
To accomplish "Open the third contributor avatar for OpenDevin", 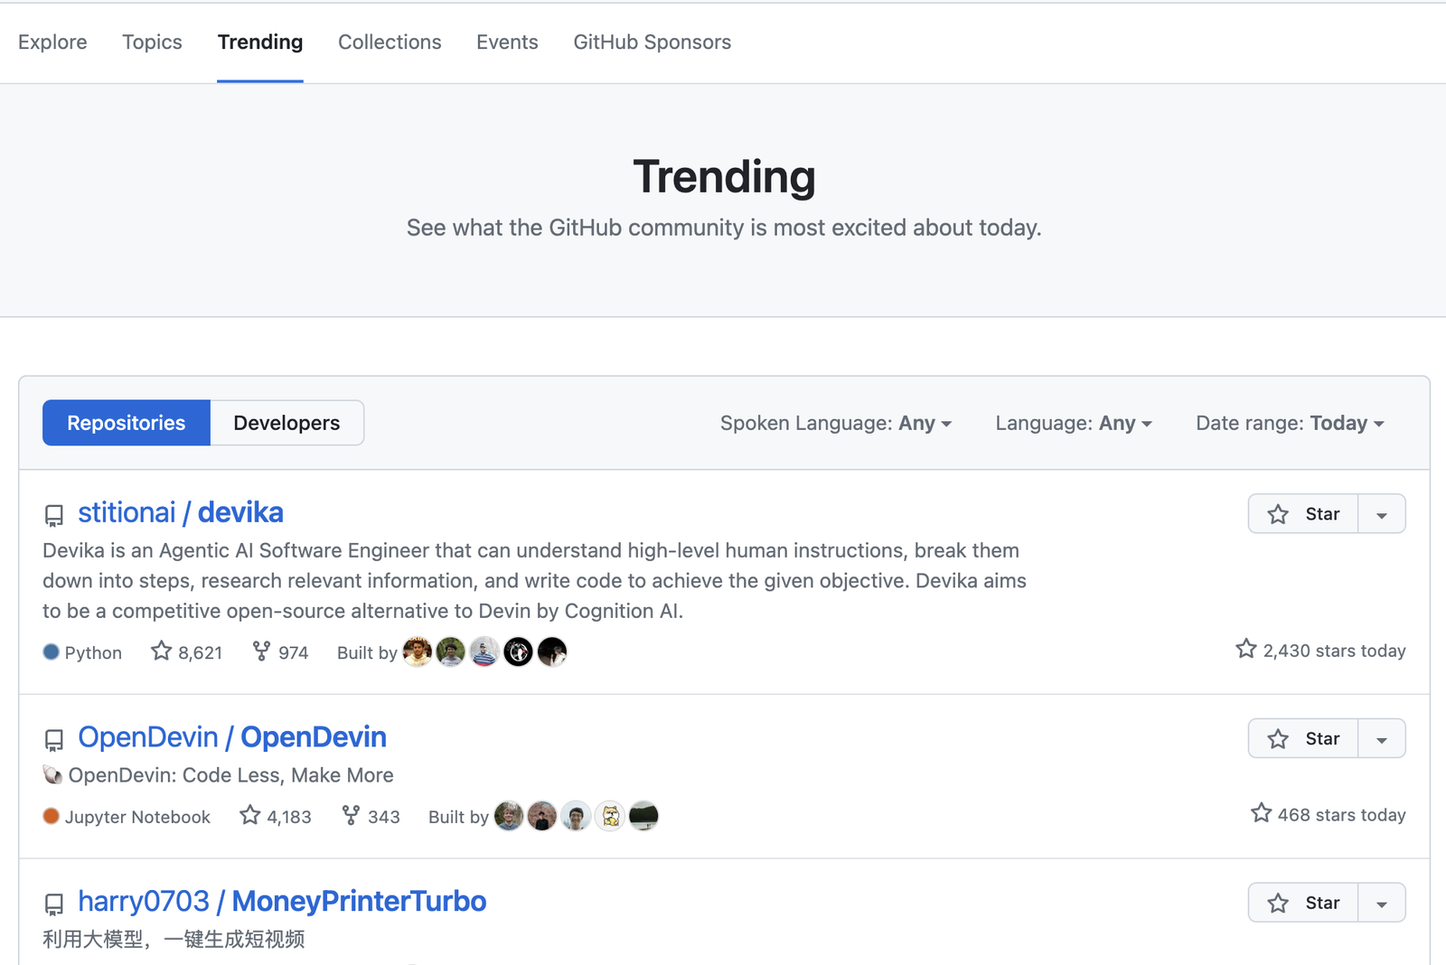I will click(x=576, y=816).
